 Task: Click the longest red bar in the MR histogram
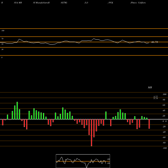91,133
